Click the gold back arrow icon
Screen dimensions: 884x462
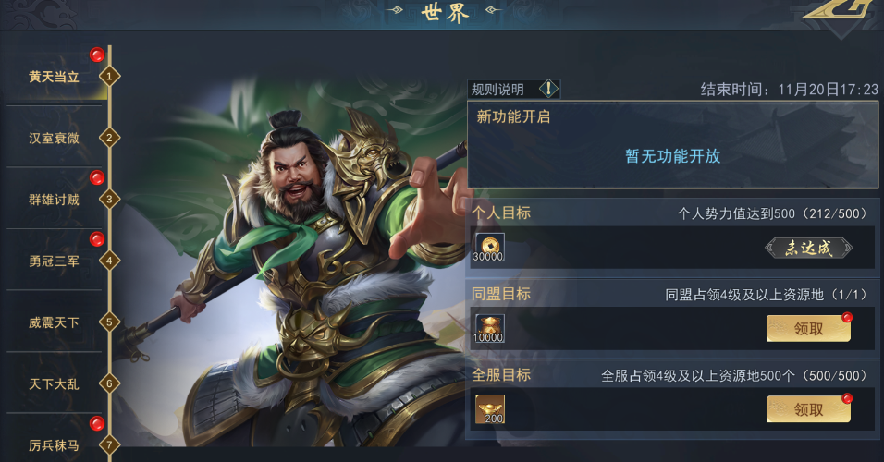(836, 9)
